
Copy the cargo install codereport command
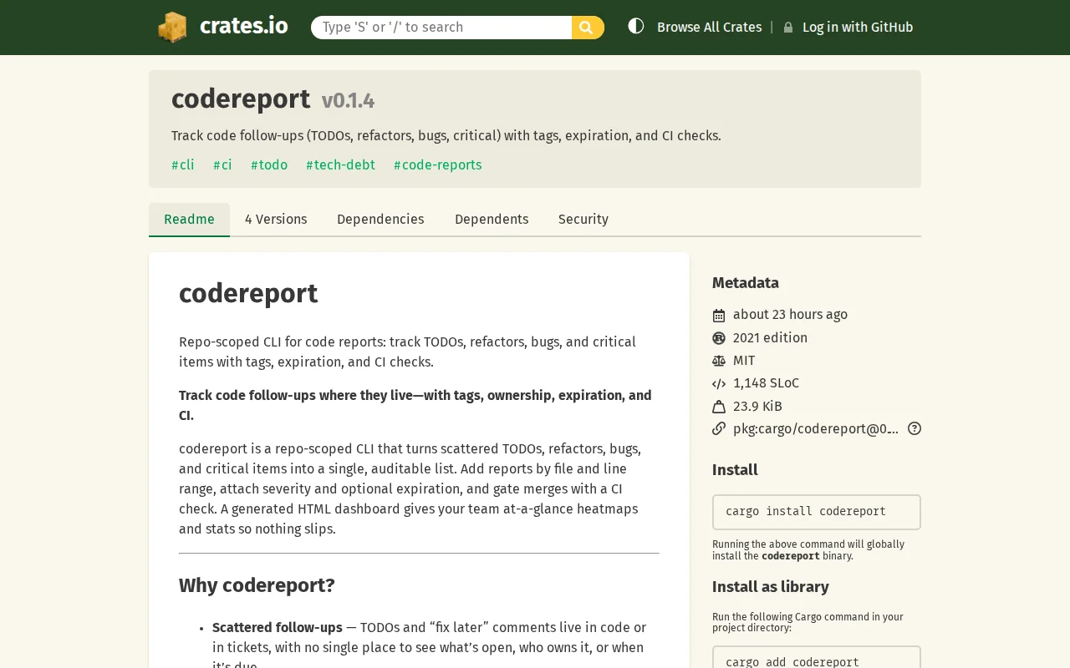pyautogui.click(x=817, y=512)
